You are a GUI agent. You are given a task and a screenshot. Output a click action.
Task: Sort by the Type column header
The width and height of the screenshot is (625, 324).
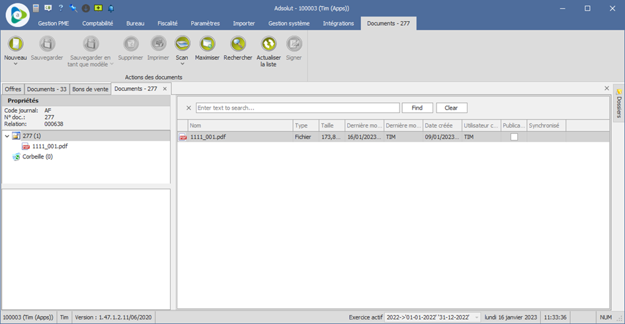coord(306,125)
